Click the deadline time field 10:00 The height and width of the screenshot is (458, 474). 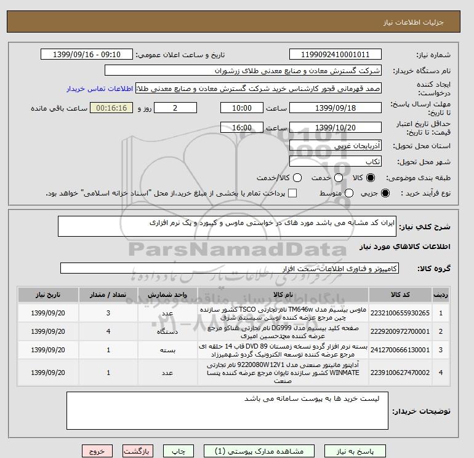tap(242, 108)
